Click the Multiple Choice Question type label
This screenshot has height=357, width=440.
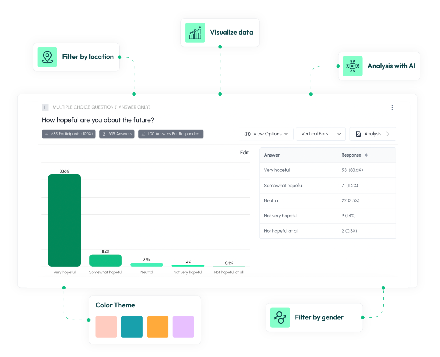101,107
